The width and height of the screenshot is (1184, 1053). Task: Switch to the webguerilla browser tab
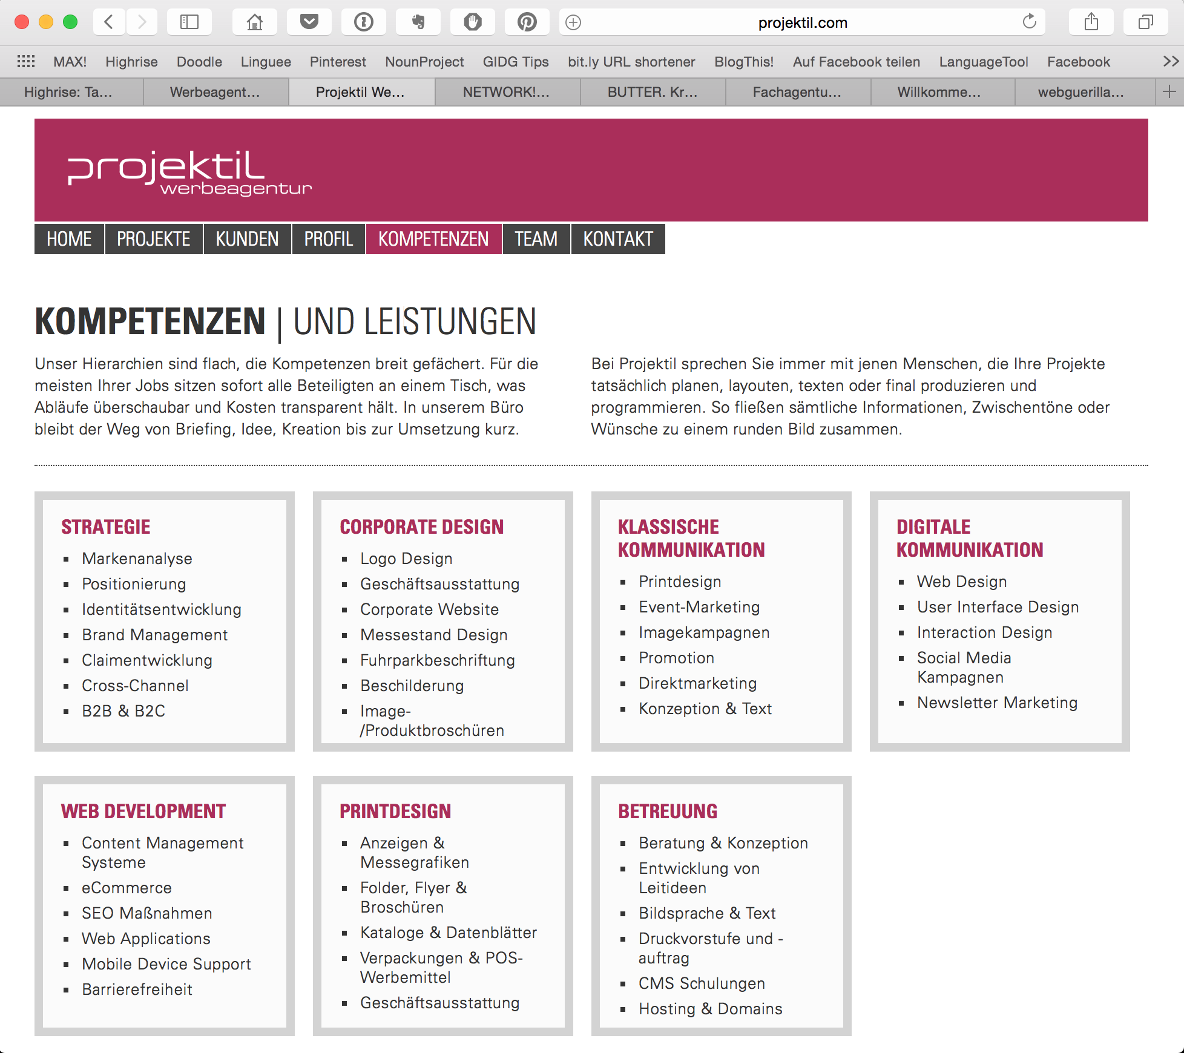1081,92
